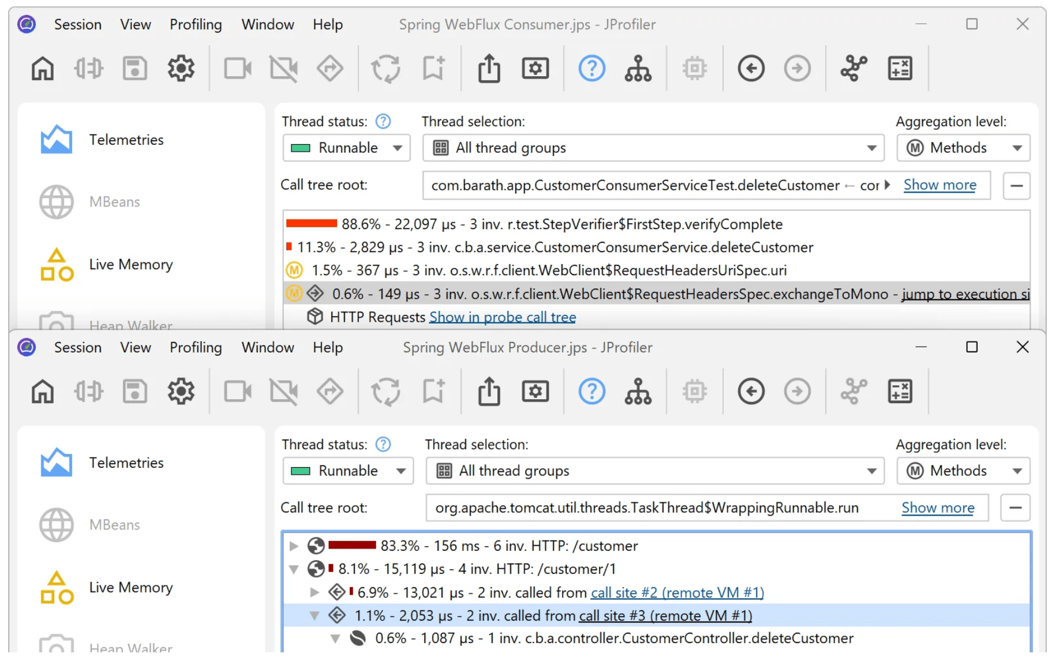Screen dimensions: 1063x661
Task: Click the detach session icon in Producer window
Action: point(89,392)
